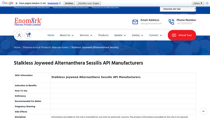This screenshot has width=210, height=118.
Task: Open the 'Selecteer een taal' combo box
Action: (178, 9)
